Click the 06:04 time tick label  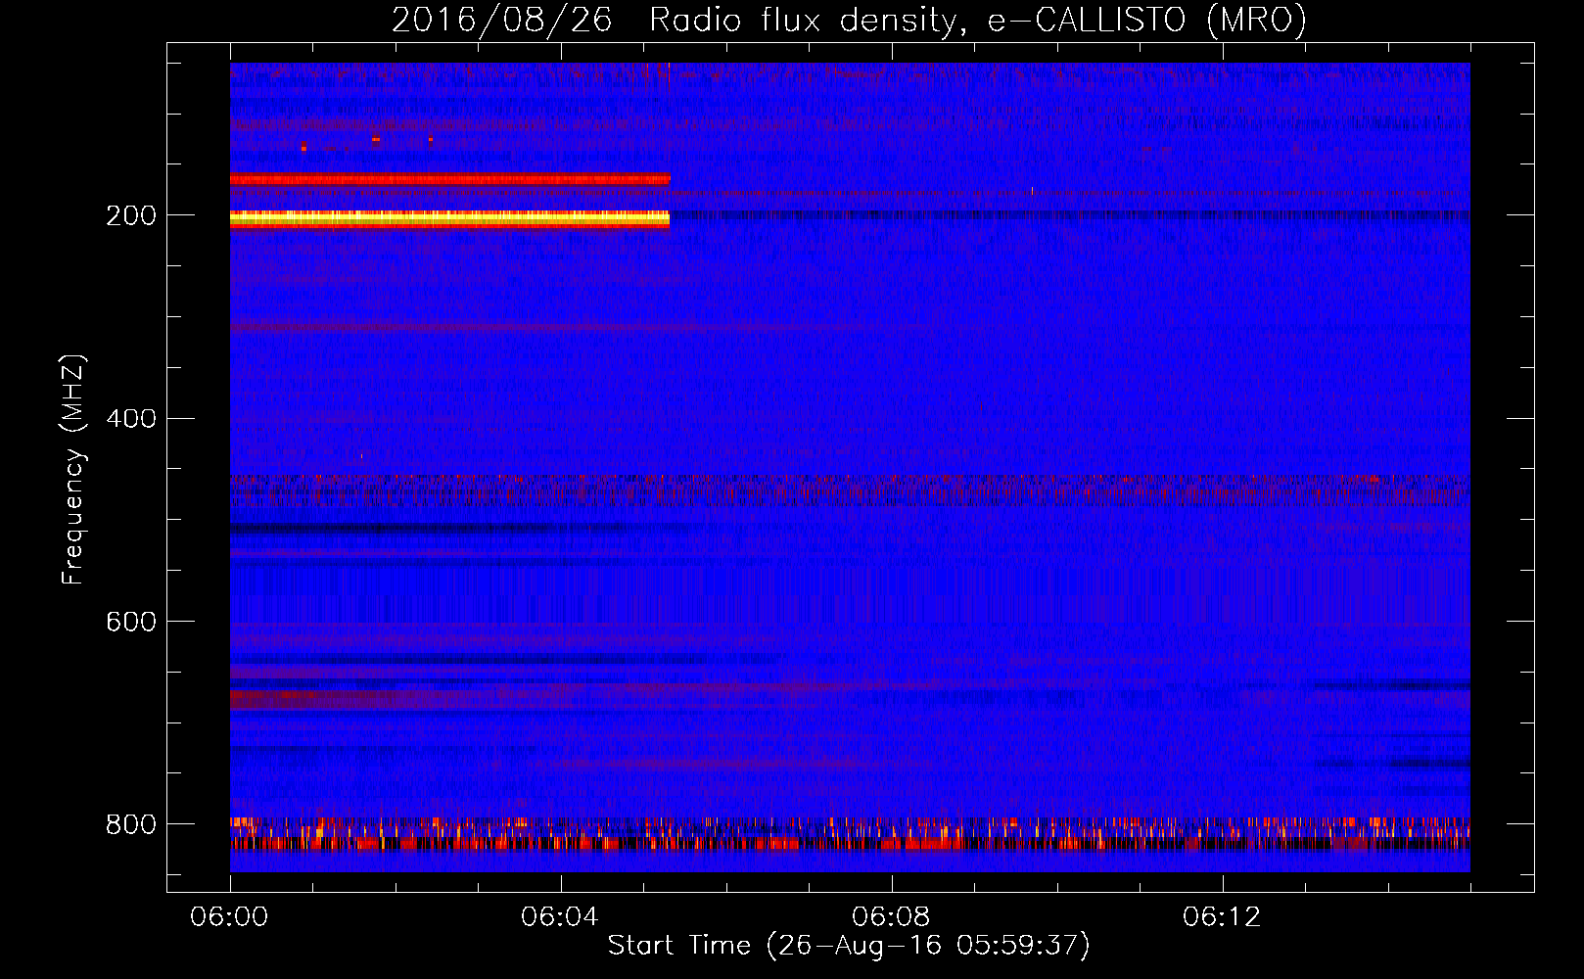coord(560,917)
